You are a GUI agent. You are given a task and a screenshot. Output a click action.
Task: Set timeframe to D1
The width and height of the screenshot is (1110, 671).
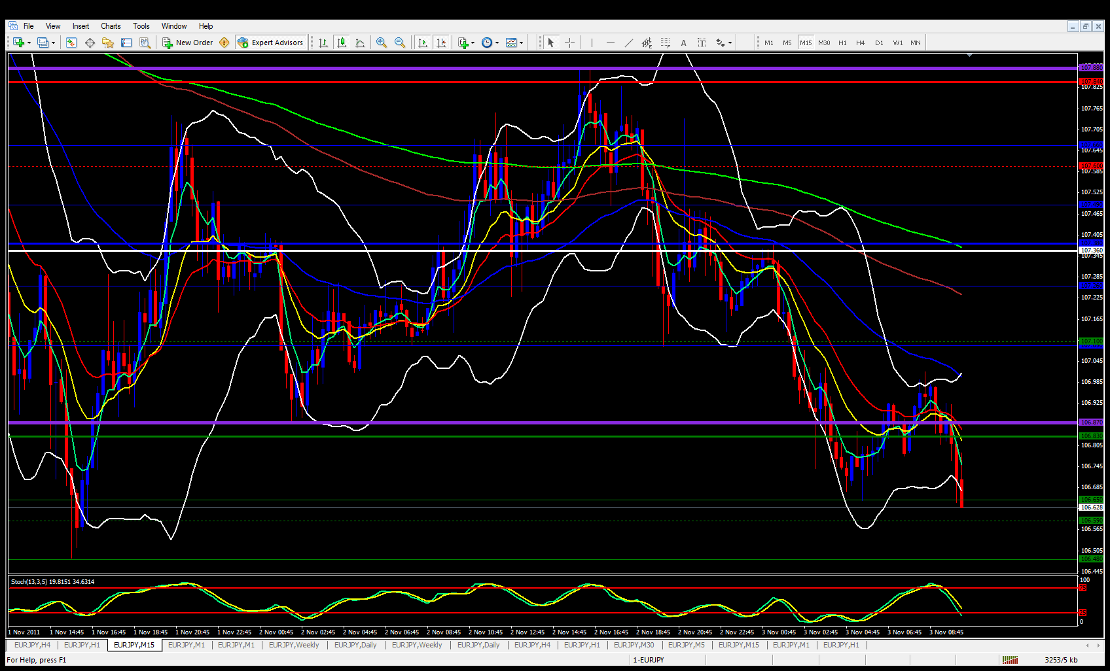[879, 43]
